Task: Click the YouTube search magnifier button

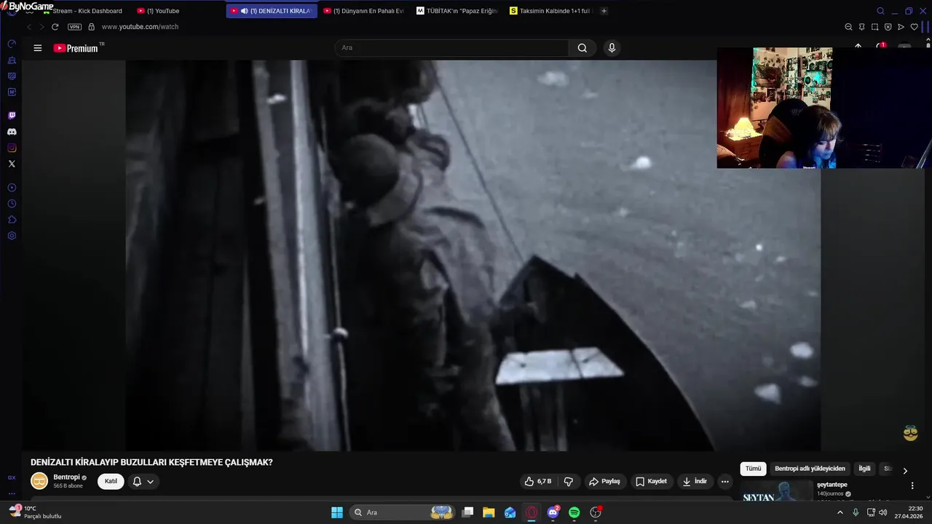Action: click(582, 48)
